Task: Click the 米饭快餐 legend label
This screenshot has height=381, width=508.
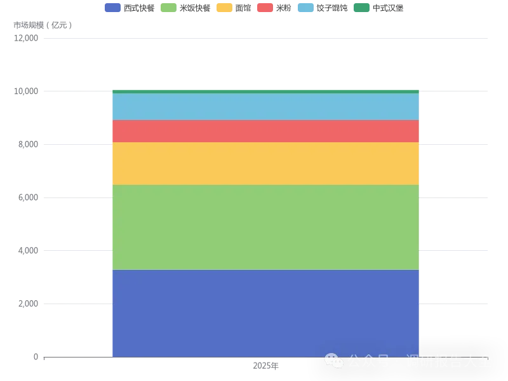Action: [195, 8]
